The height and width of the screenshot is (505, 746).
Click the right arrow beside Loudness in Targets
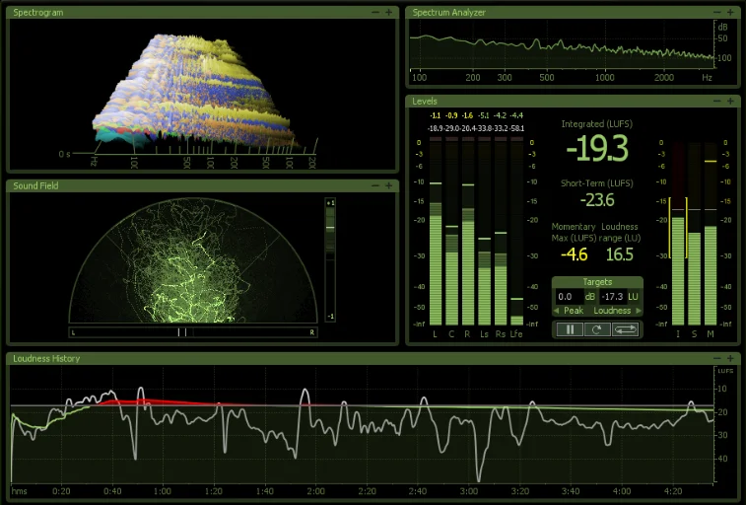639,311
